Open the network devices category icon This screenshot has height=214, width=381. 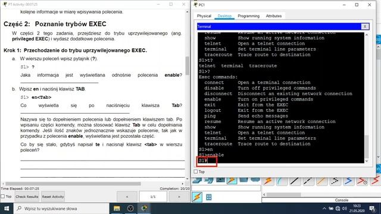click(x=197, y=180)
